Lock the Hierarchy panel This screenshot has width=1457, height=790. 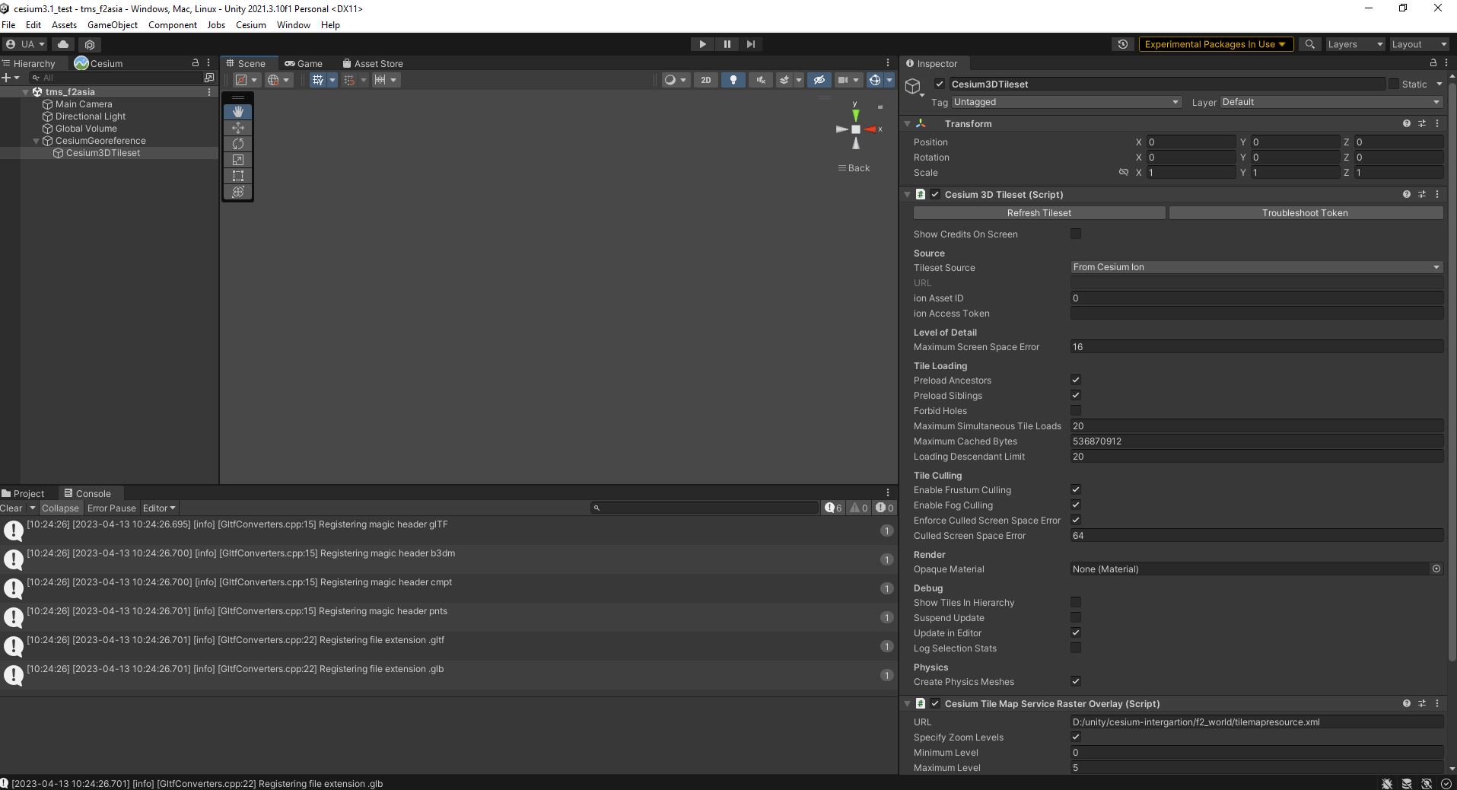pyautogui.click(x=195, y=63)
